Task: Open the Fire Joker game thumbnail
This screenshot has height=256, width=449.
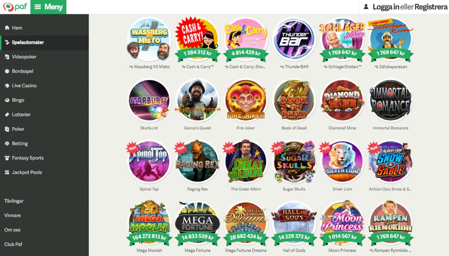Action: (246, 101)
